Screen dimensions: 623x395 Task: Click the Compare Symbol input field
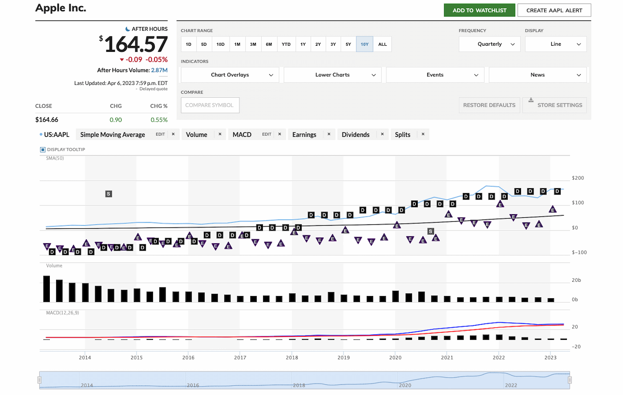pyautogui.click(x=210, y=105)
